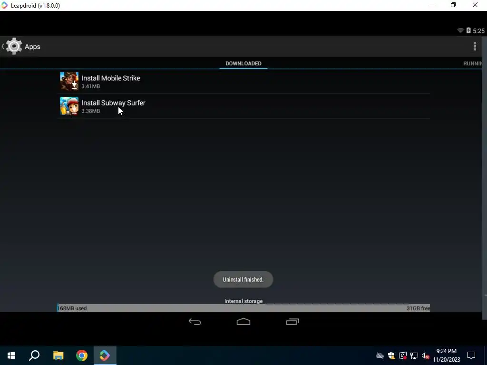Switch to the RUNNING tab
Screen dimensions: 487x365
pos(472,63)
